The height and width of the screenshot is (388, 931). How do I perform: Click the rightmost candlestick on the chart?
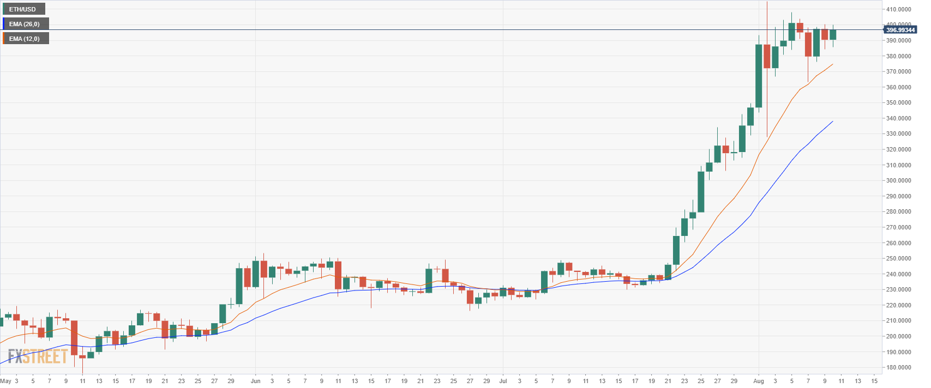tap(833, 35)
